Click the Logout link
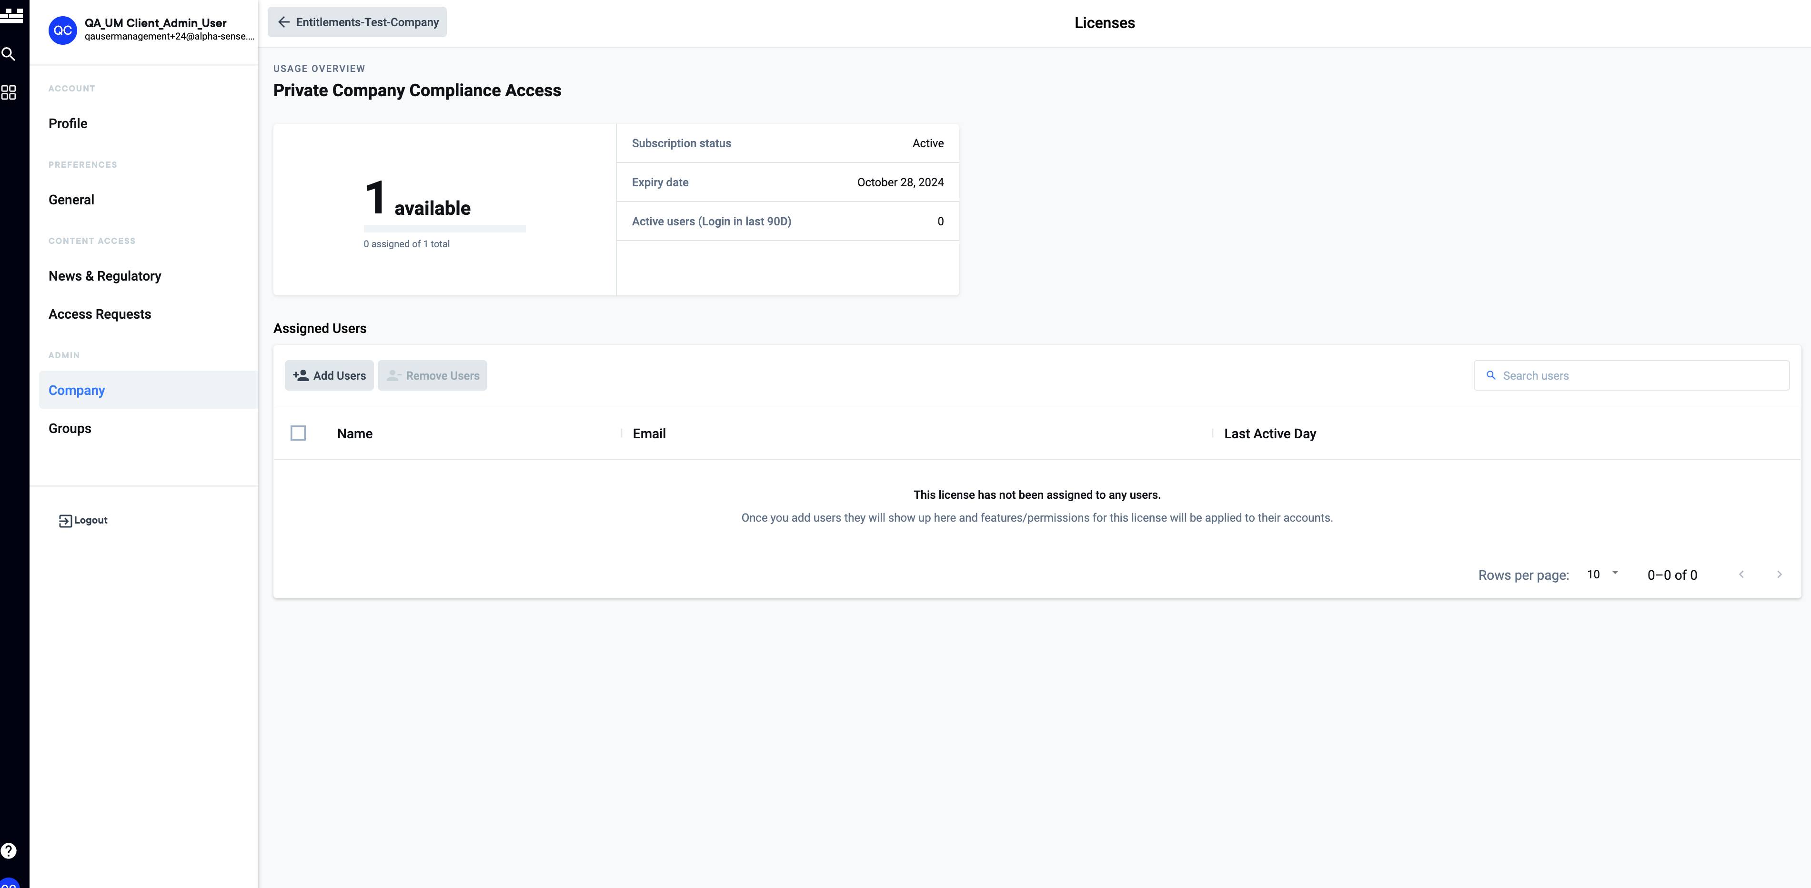 tap(83, 520)
